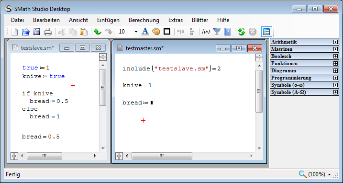Image resolution: width=343 pixels, height=183 pixels.
Task: Open the Berechnung menu
Action: coord(144,20)
